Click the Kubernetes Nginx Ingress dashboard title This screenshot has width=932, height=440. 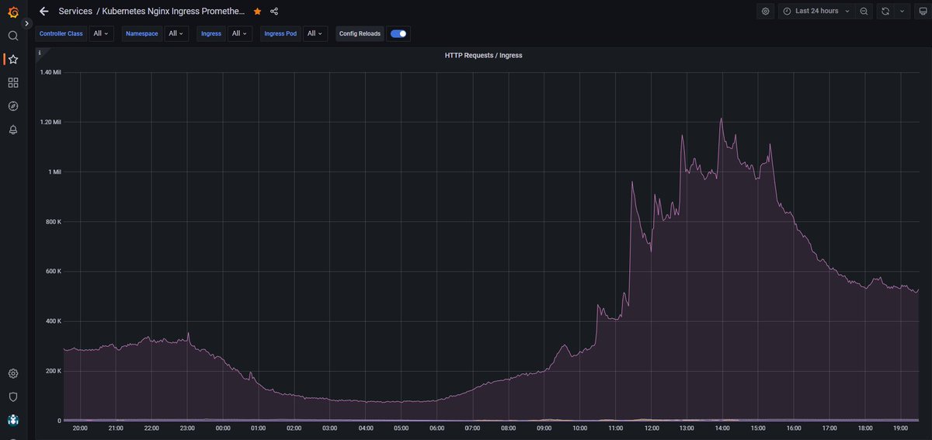click(173, 11)
